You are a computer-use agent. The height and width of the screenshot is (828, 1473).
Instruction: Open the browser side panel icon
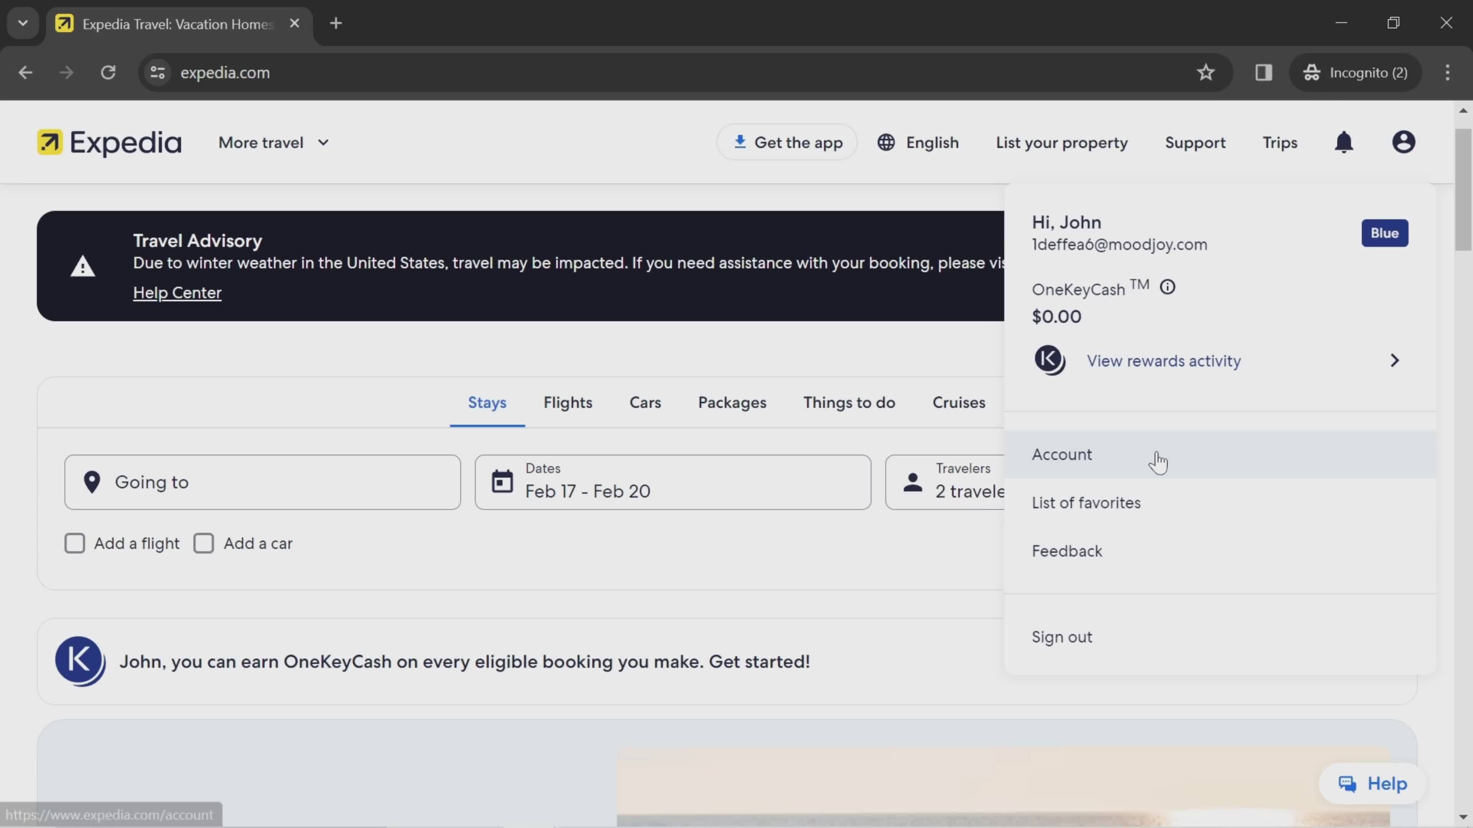[x=1264, y=72]
